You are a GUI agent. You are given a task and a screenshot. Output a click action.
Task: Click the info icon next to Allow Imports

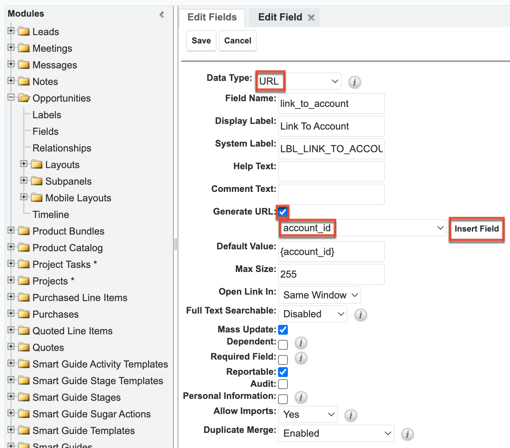pyautogui.click(x=351, y=416)
